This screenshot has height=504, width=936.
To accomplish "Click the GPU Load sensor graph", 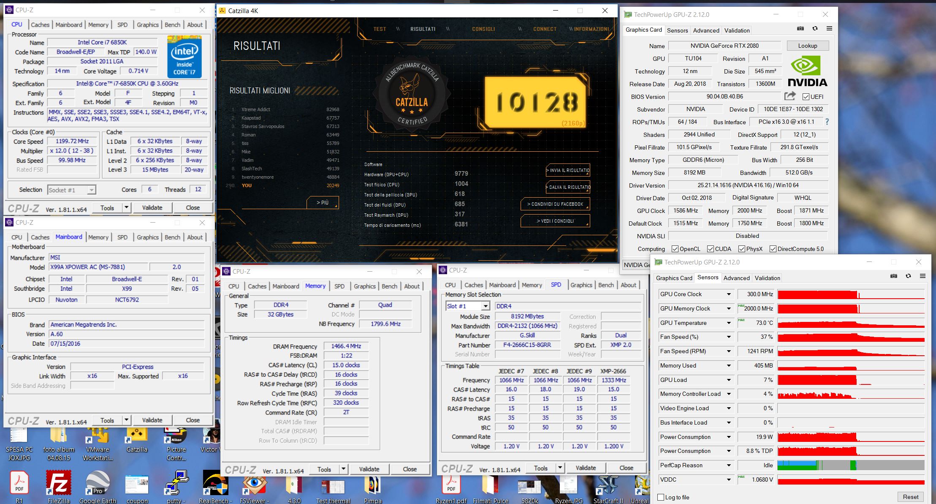I will pos(851,380).
